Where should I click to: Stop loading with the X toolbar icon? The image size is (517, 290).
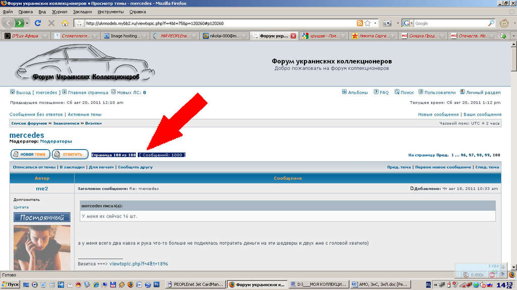pos(51,23)
